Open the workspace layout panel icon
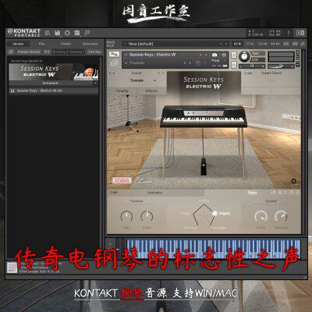Image resolution: width=312 pixels, height=312 pixels. pyautogui.click(x=77, y=33)
